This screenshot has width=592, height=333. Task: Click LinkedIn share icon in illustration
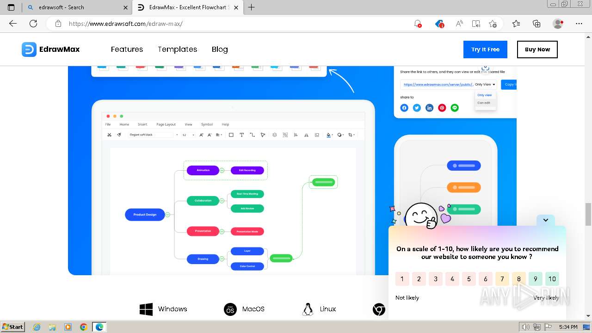[430, 108]
